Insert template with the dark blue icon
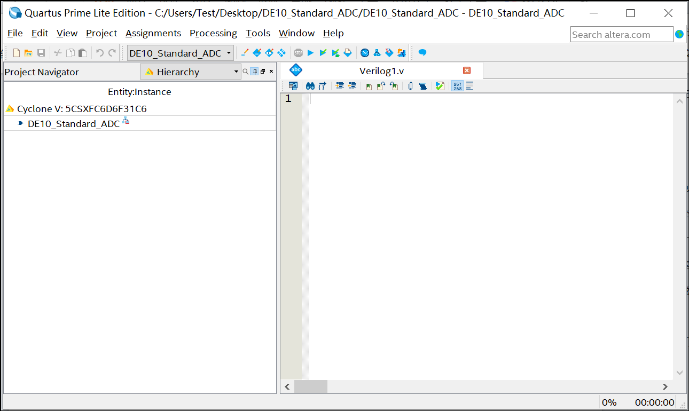This screenshot has width=689, height=411. 423,86
